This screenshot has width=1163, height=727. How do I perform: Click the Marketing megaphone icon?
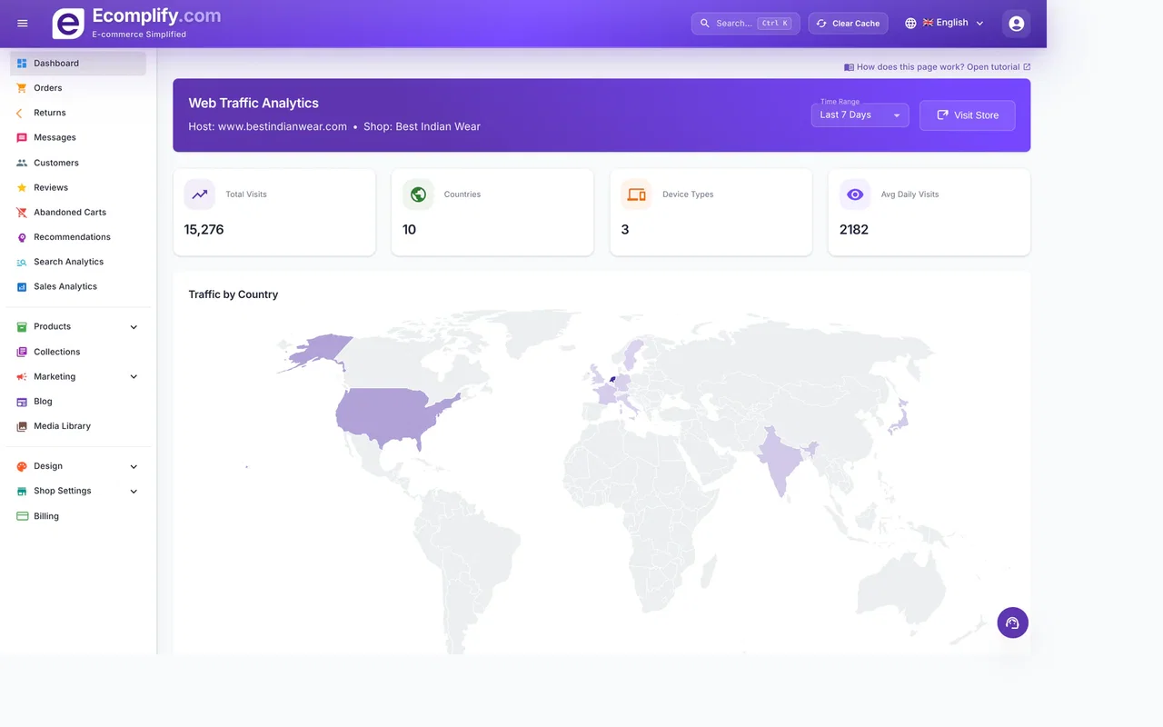point(22,377)
